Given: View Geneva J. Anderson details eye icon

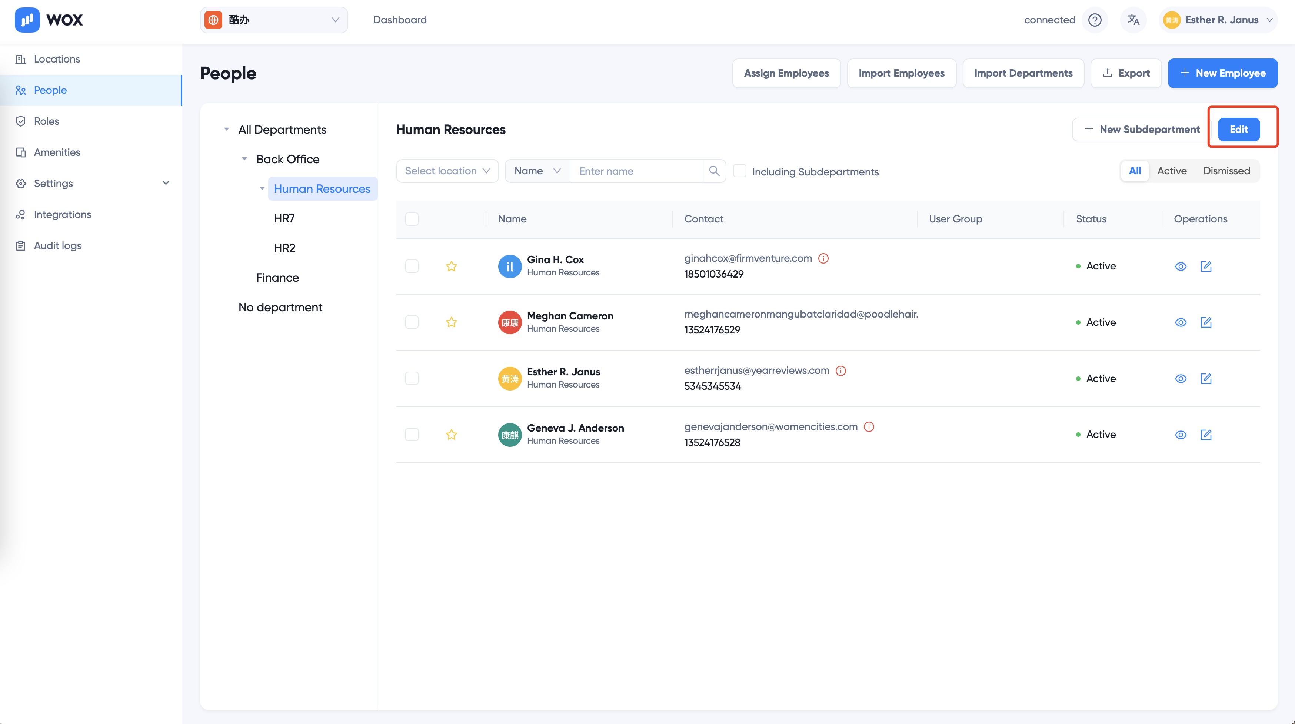Looking at the screenshot, I should click(1181, 435).
